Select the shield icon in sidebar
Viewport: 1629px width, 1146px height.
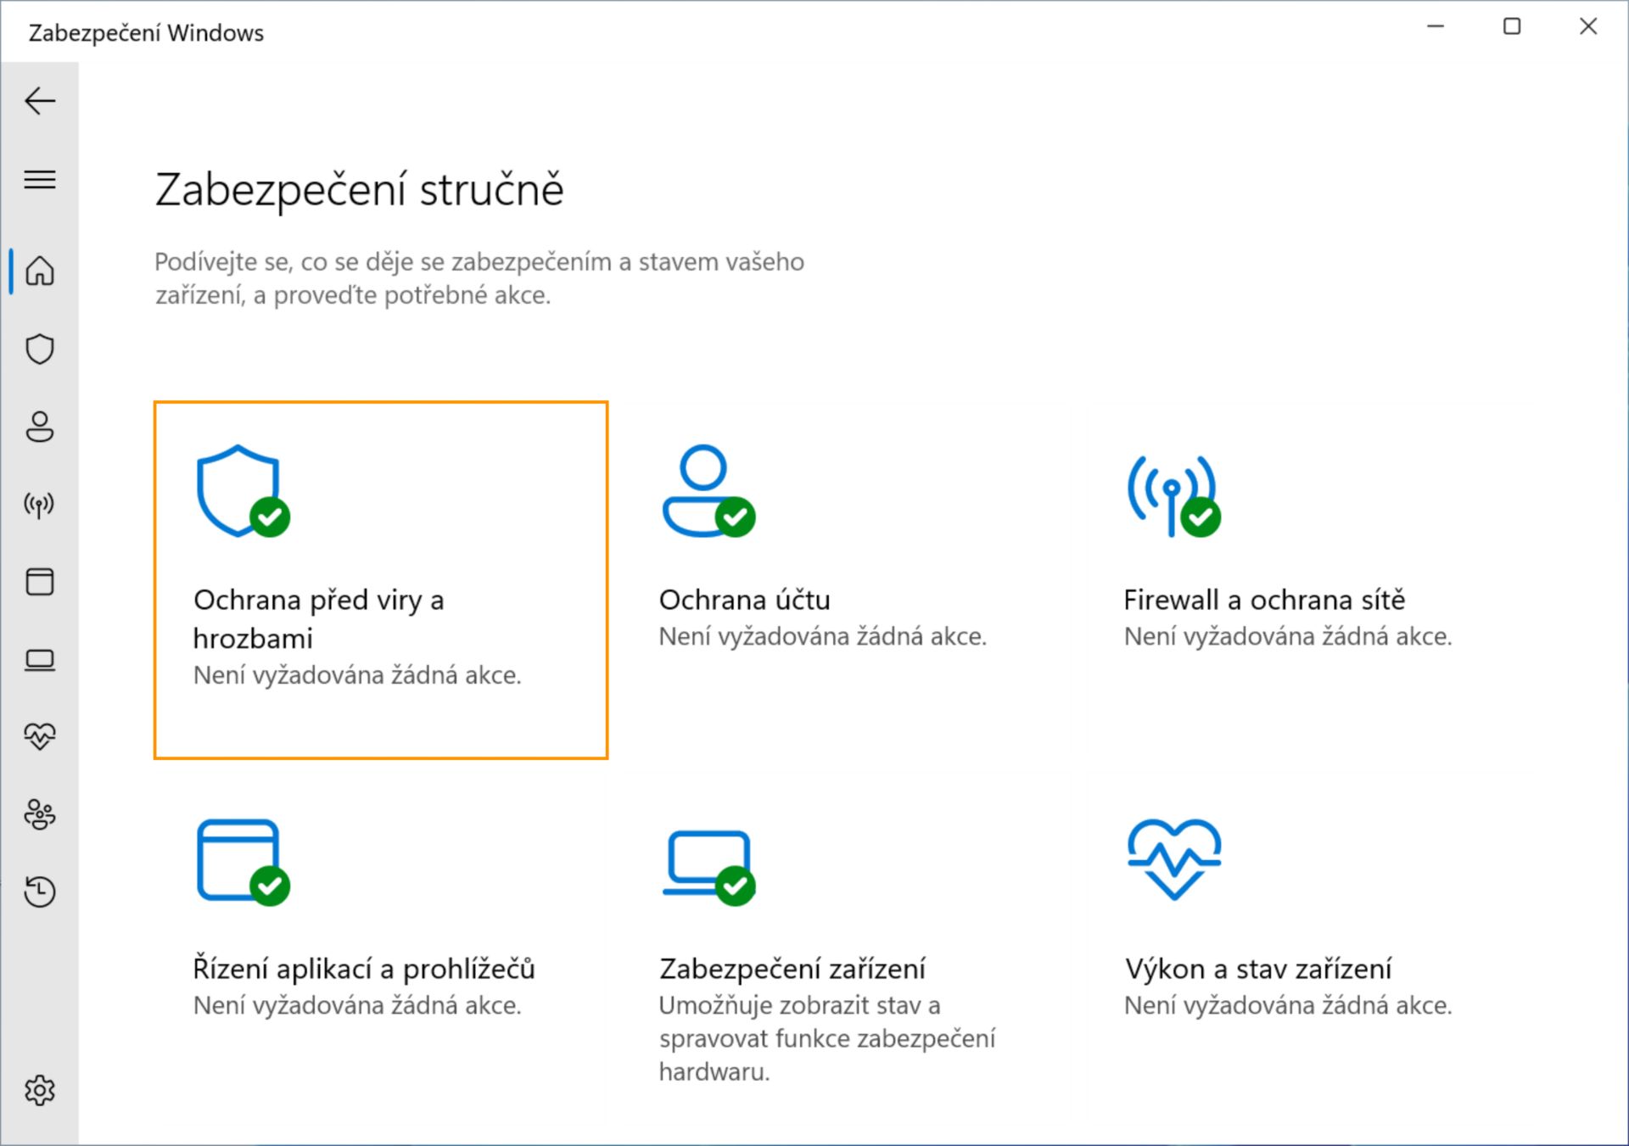(40, 349)
